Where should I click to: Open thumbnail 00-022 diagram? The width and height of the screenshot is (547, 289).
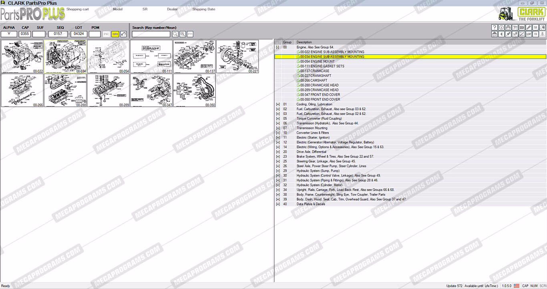click(x=22, y=56)
